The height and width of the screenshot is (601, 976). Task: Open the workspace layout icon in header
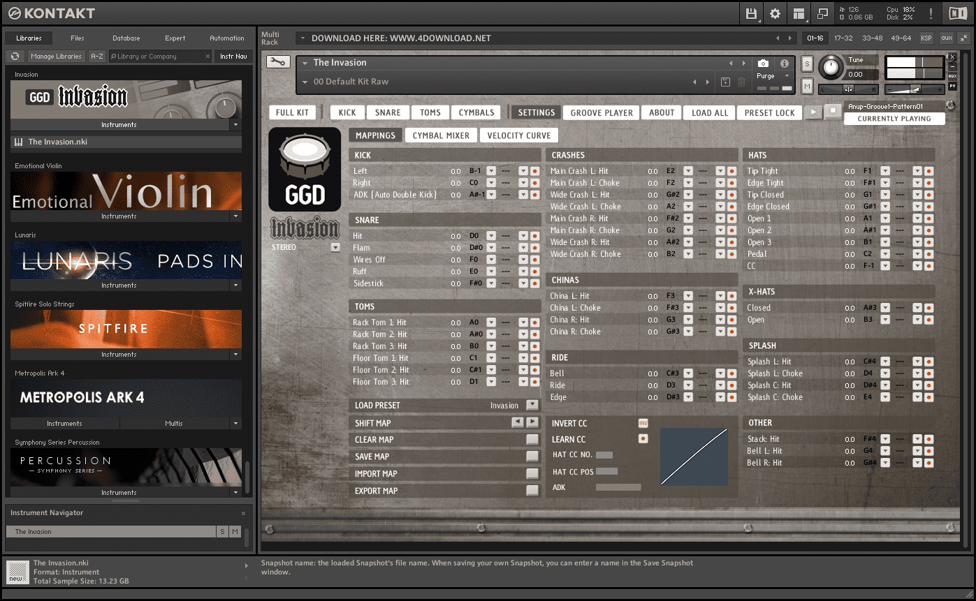(799, 13)
